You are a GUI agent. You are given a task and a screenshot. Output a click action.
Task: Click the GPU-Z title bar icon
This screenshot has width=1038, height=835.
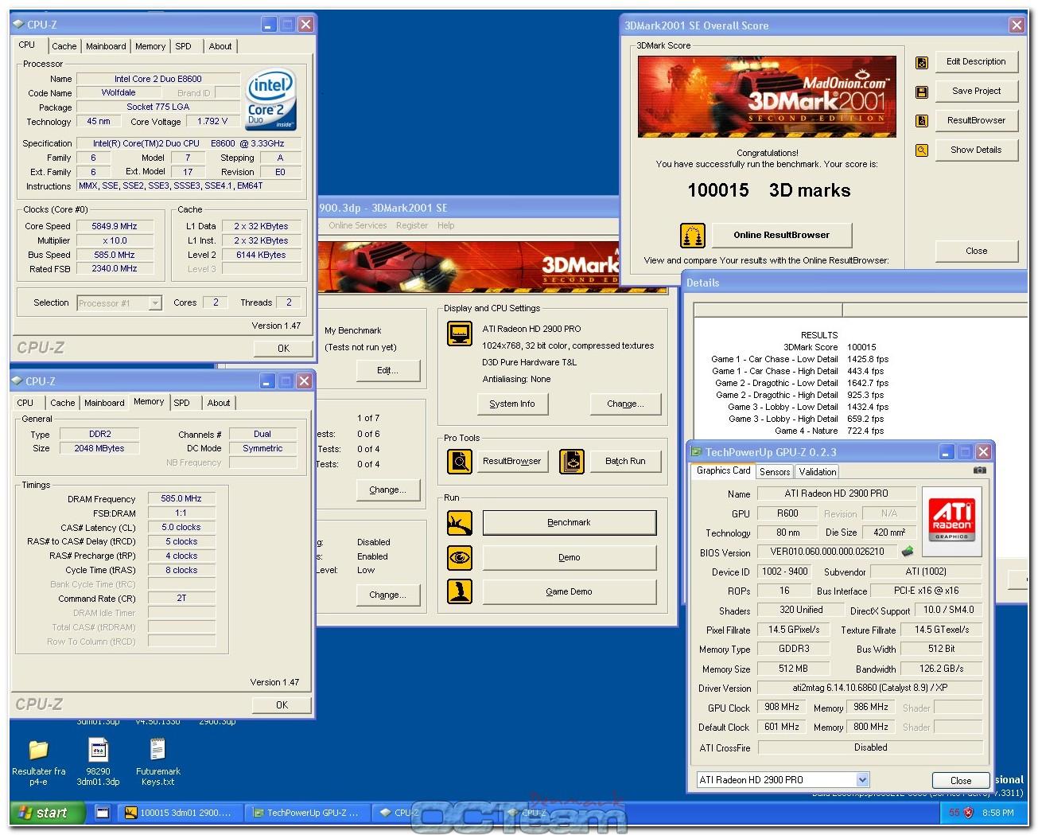(696, 452)
